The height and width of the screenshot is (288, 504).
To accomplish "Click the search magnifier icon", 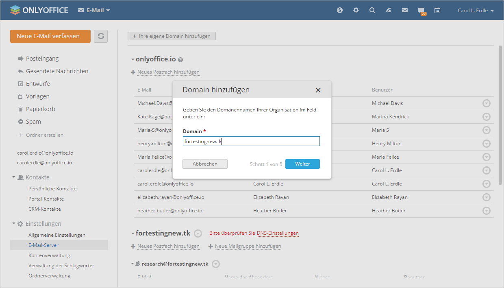I will tap(372, 10).
